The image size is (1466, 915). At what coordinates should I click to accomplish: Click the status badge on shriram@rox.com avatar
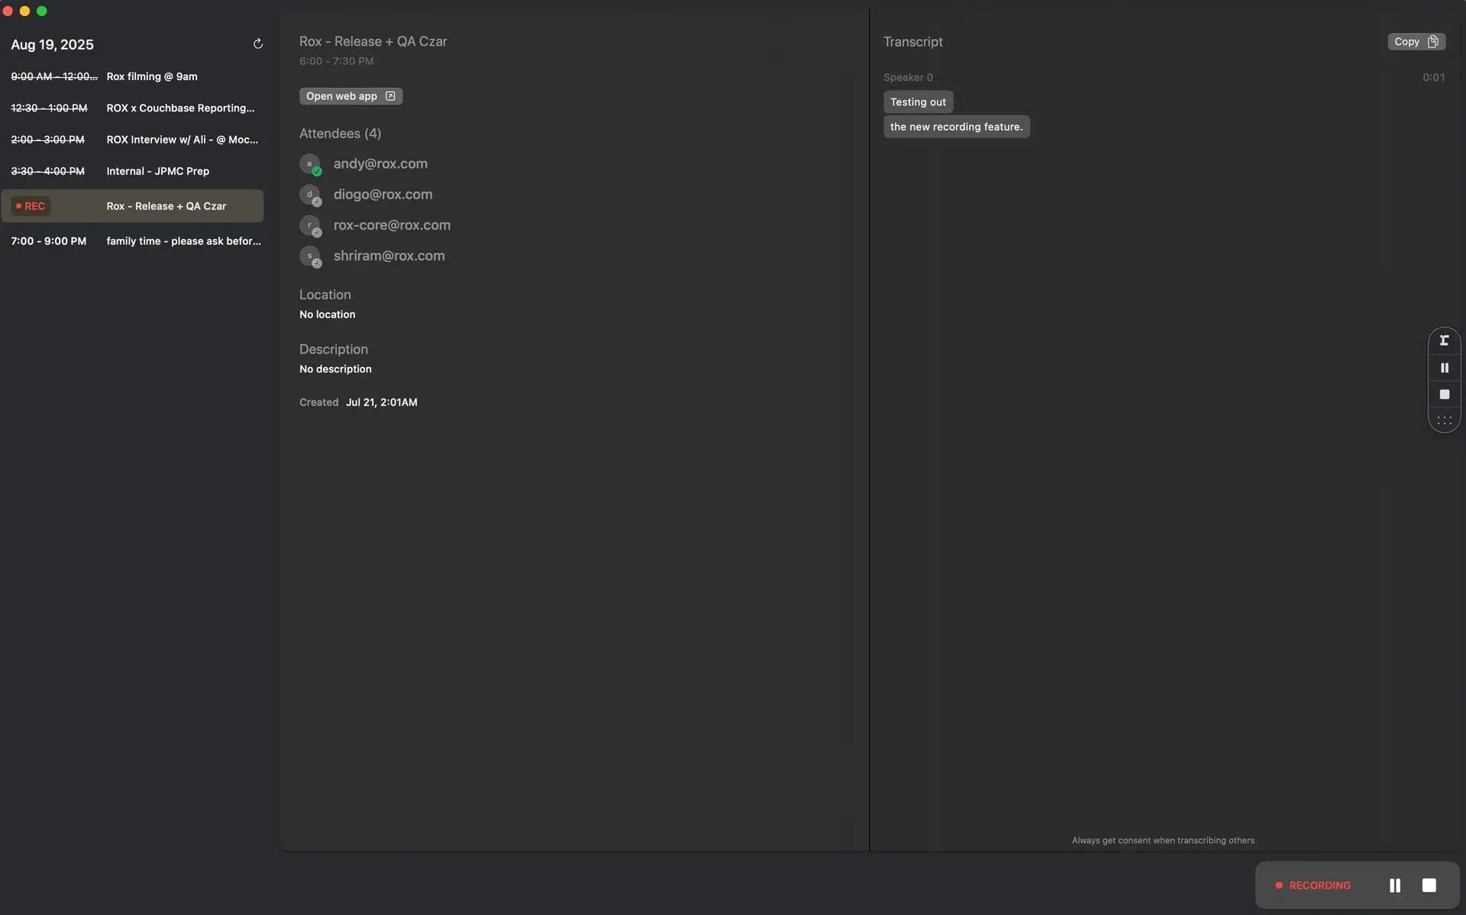[x=318, y=263]
